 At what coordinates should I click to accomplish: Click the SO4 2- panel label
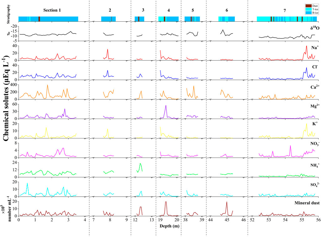click(315, 184)
